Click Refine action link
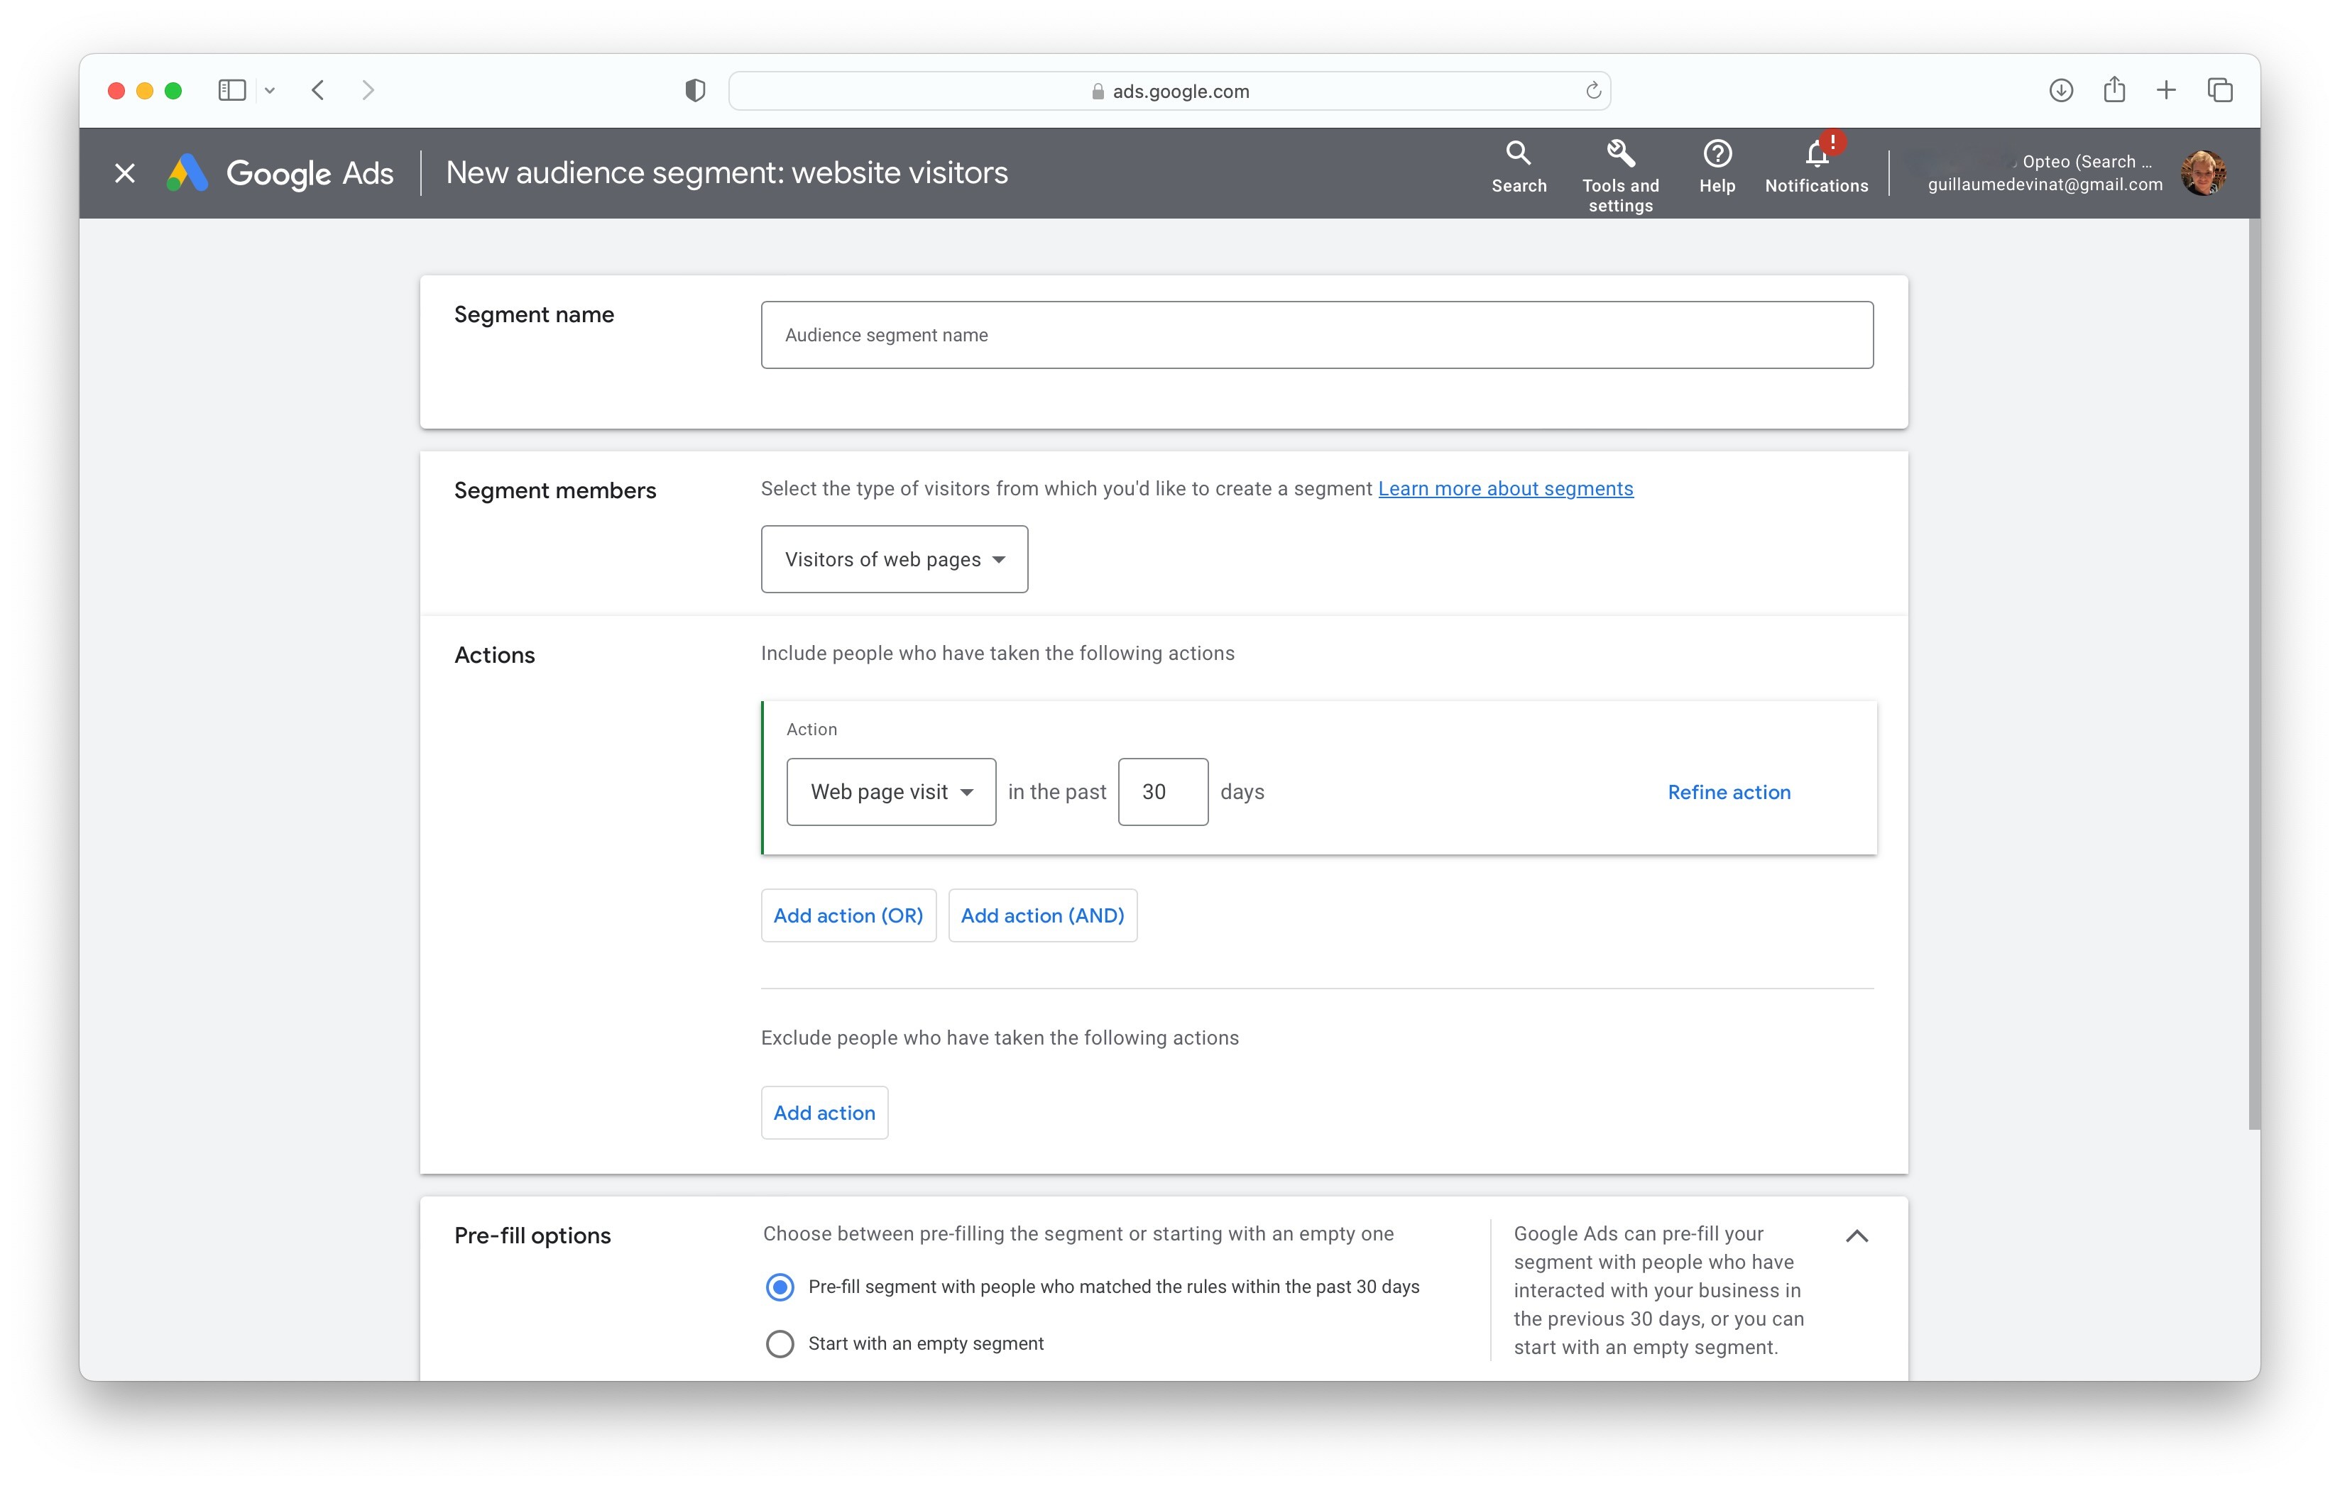 (x=1729, y=791)
